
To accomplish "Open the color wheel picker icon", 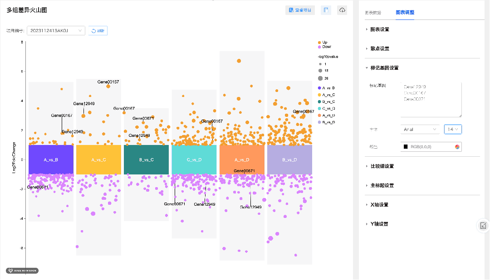I will (457, 147).
